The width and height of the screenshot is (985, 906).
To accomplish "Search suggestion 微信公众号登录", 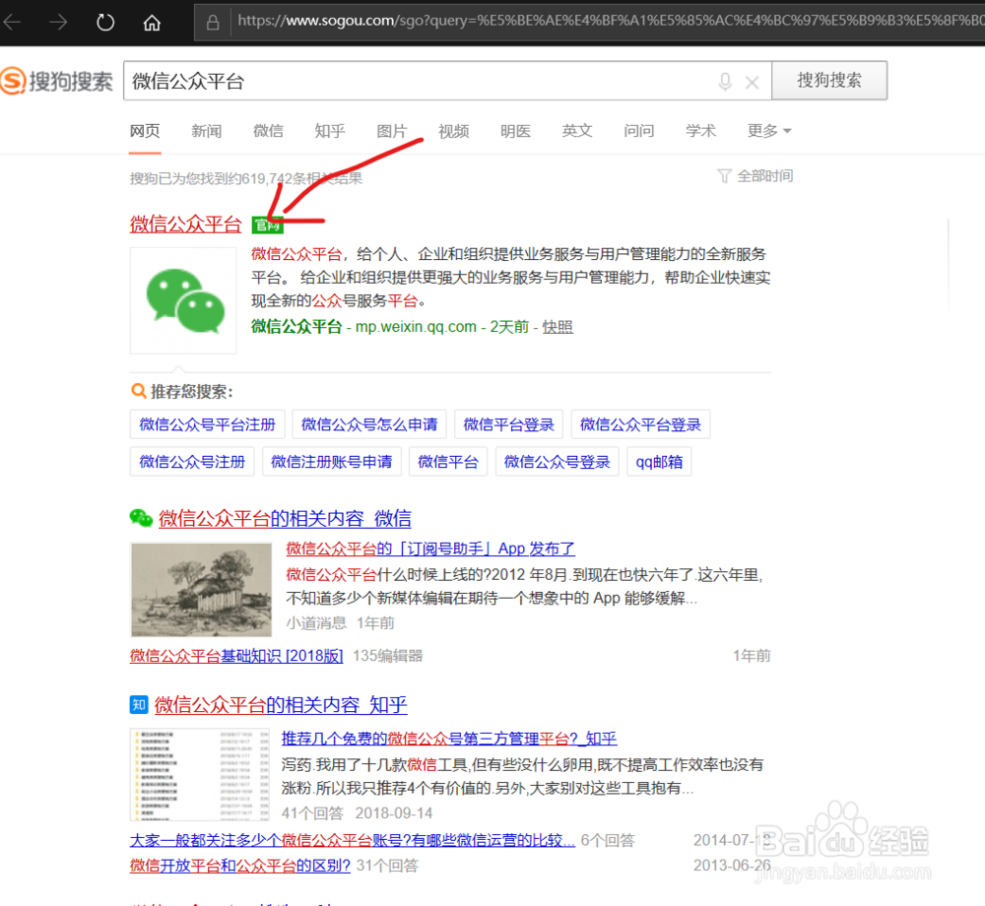I will [558, 462].
